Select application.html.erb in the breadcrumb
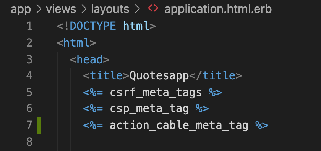This screenshot has height=151, width=321. click(218, 10)
